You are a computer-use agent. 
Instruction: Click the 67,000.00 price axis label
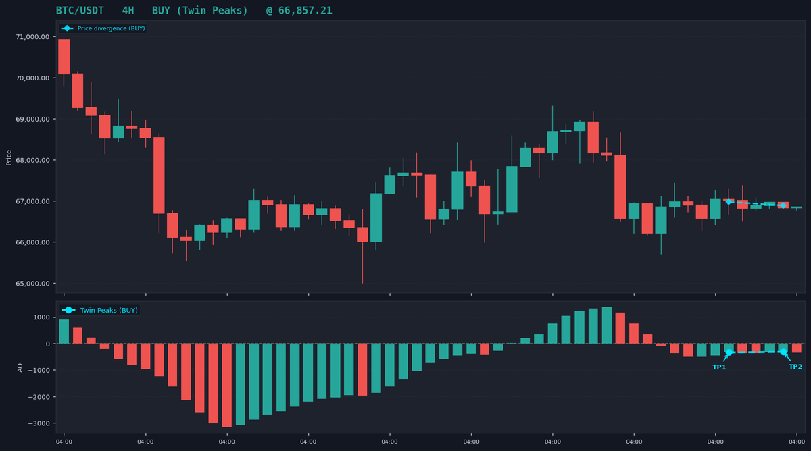(32, 202)
